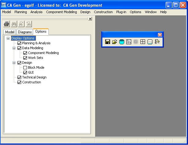The width and height of the screenshot is (188, 145).
Task: Open the Model menu
Action: (7, 12)
